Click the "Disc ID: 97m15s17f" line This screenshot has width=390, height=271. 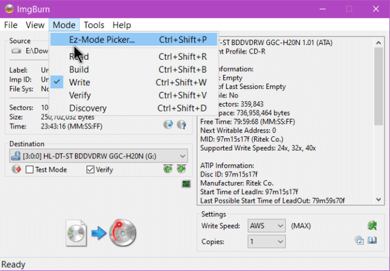click(x=229, y=174)
